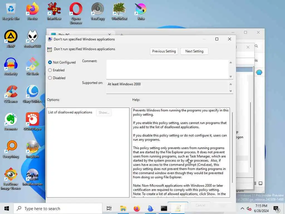The image size is (285, 214).
Task: Click the Comment box scroll down arrow
Action: pyautogui.click(x=231, y=77)
